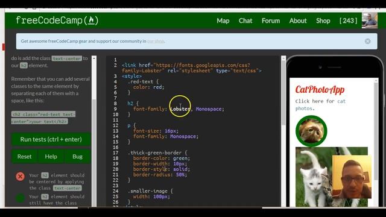Open the Chat link in navbar
The width and height of the screenshot is (386, 217).
[245, 20]
